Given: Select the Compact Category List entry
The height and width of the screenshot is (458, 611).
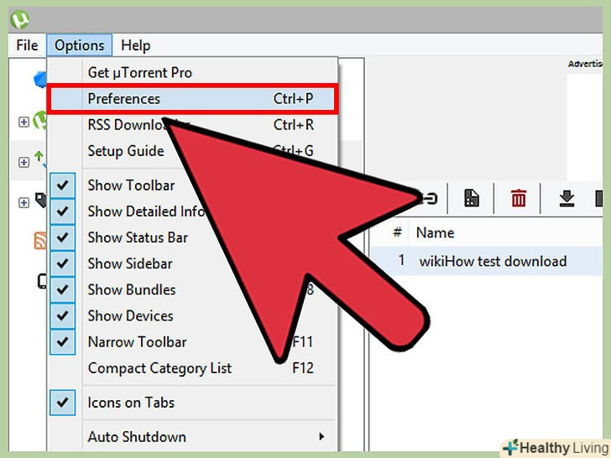Looking at the screenshot, I should coord(192,368).
